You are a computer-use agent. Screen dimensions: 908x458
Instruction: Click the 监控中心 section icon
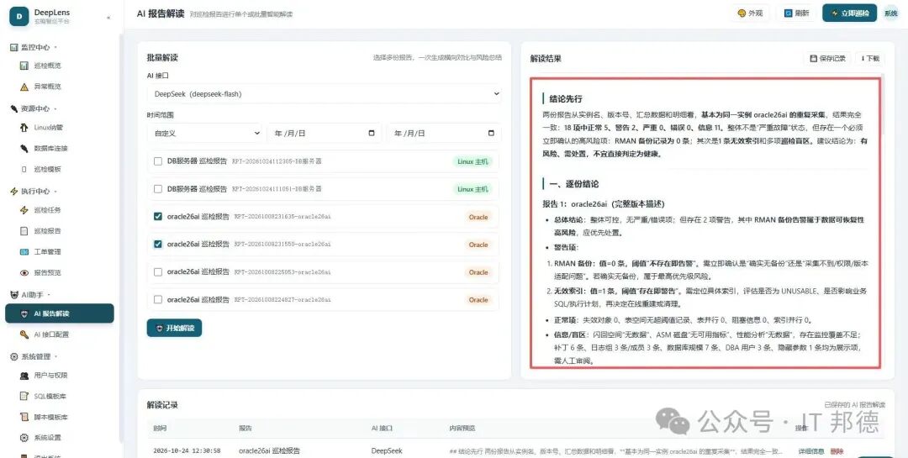click(14, 47)
